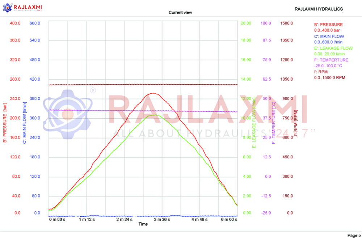This screenshot has height=238, width=362.
Task: Select the E': LEAKAGE FLOW legend entry
Action: coord(333,48)
